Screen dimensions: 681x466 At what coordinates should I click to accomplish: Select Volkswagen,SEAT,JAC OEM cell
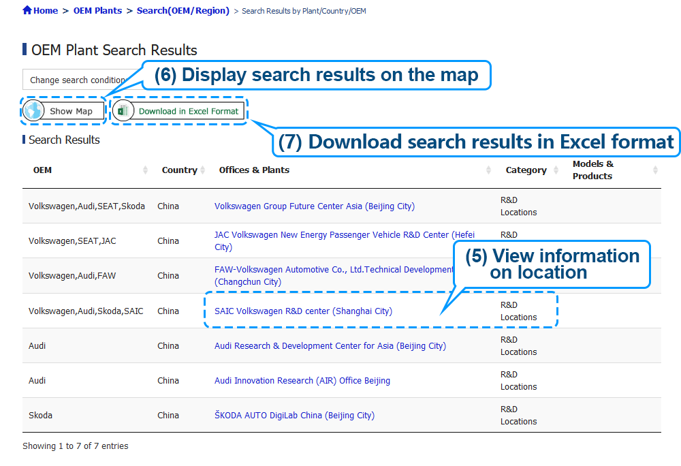pos(72,241)
